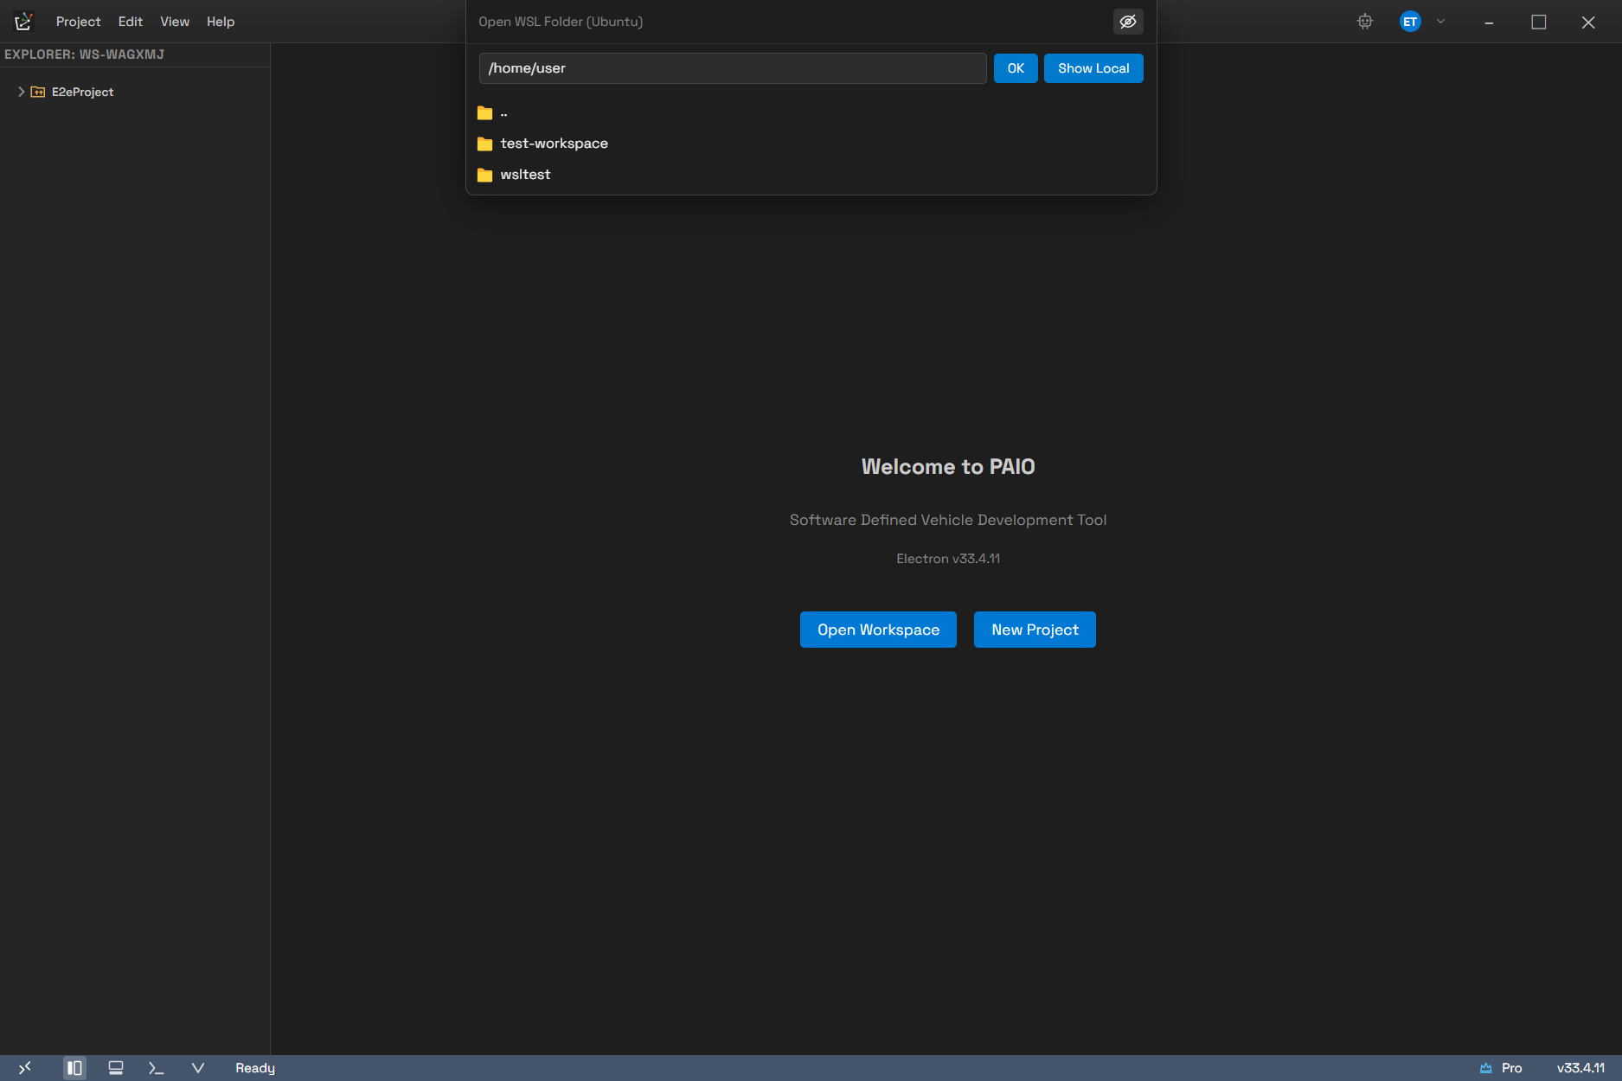Click the WSL folder path input field
Image resolution: width=1622 pixels, height=1081 pixels.
733,68
